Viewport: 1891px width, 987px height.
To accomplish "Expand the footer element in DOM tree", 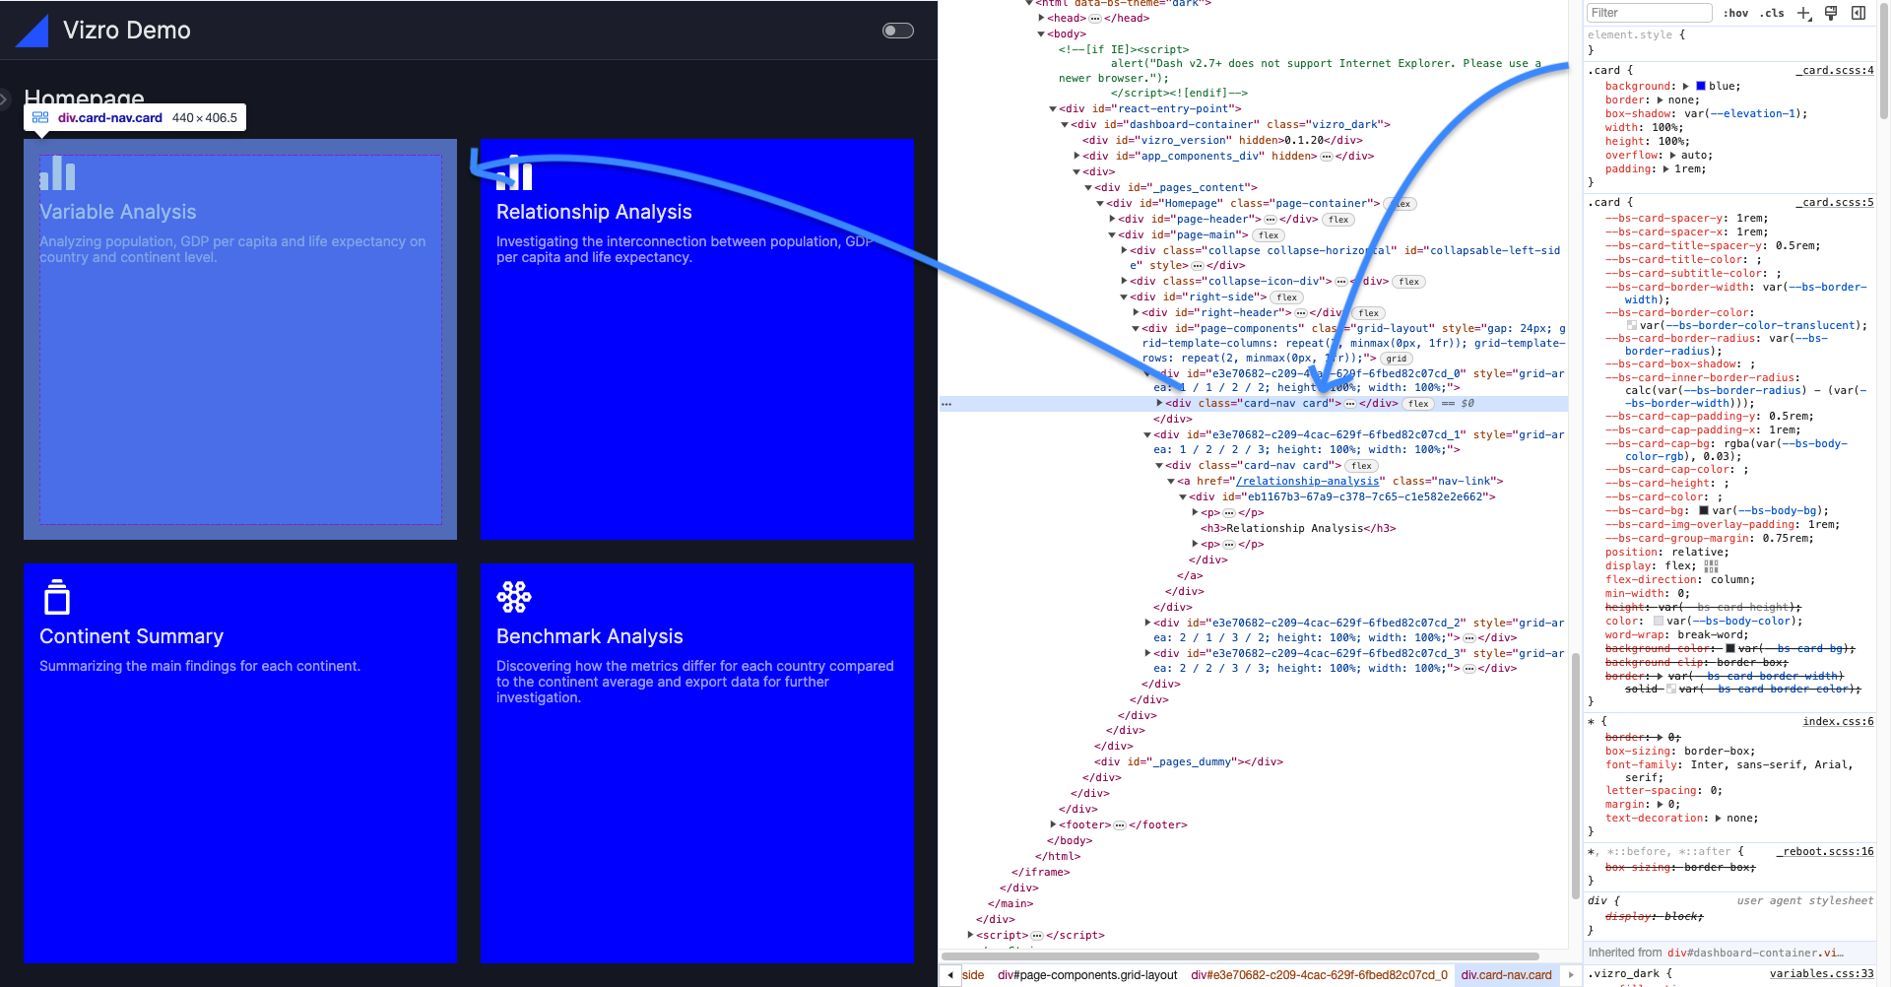I will [x=1053, y=824].
